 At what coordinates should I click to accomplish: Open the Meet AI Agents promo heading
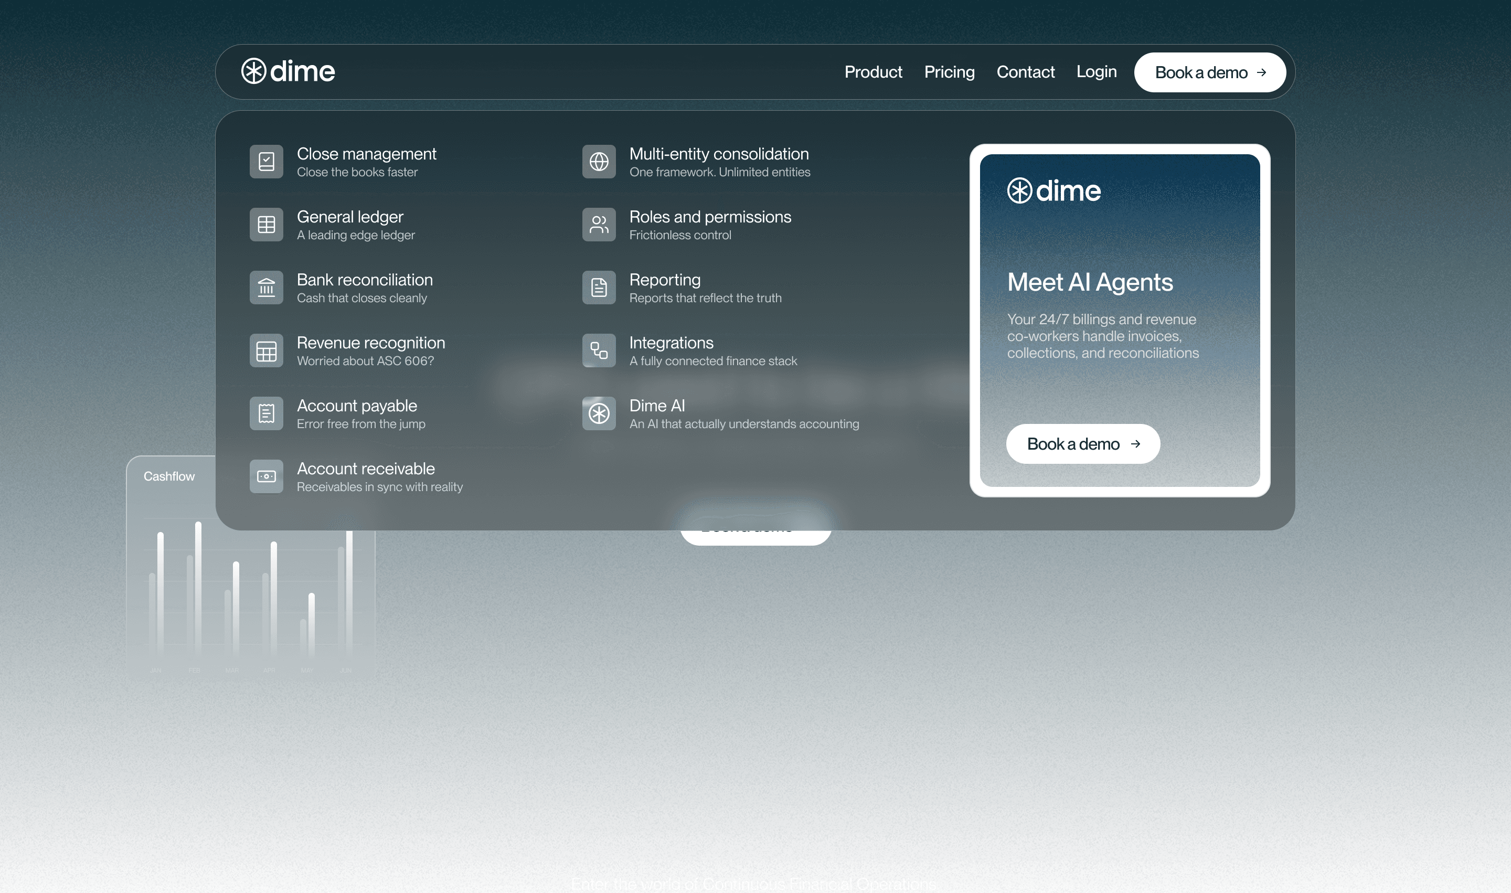(1090, 282)
